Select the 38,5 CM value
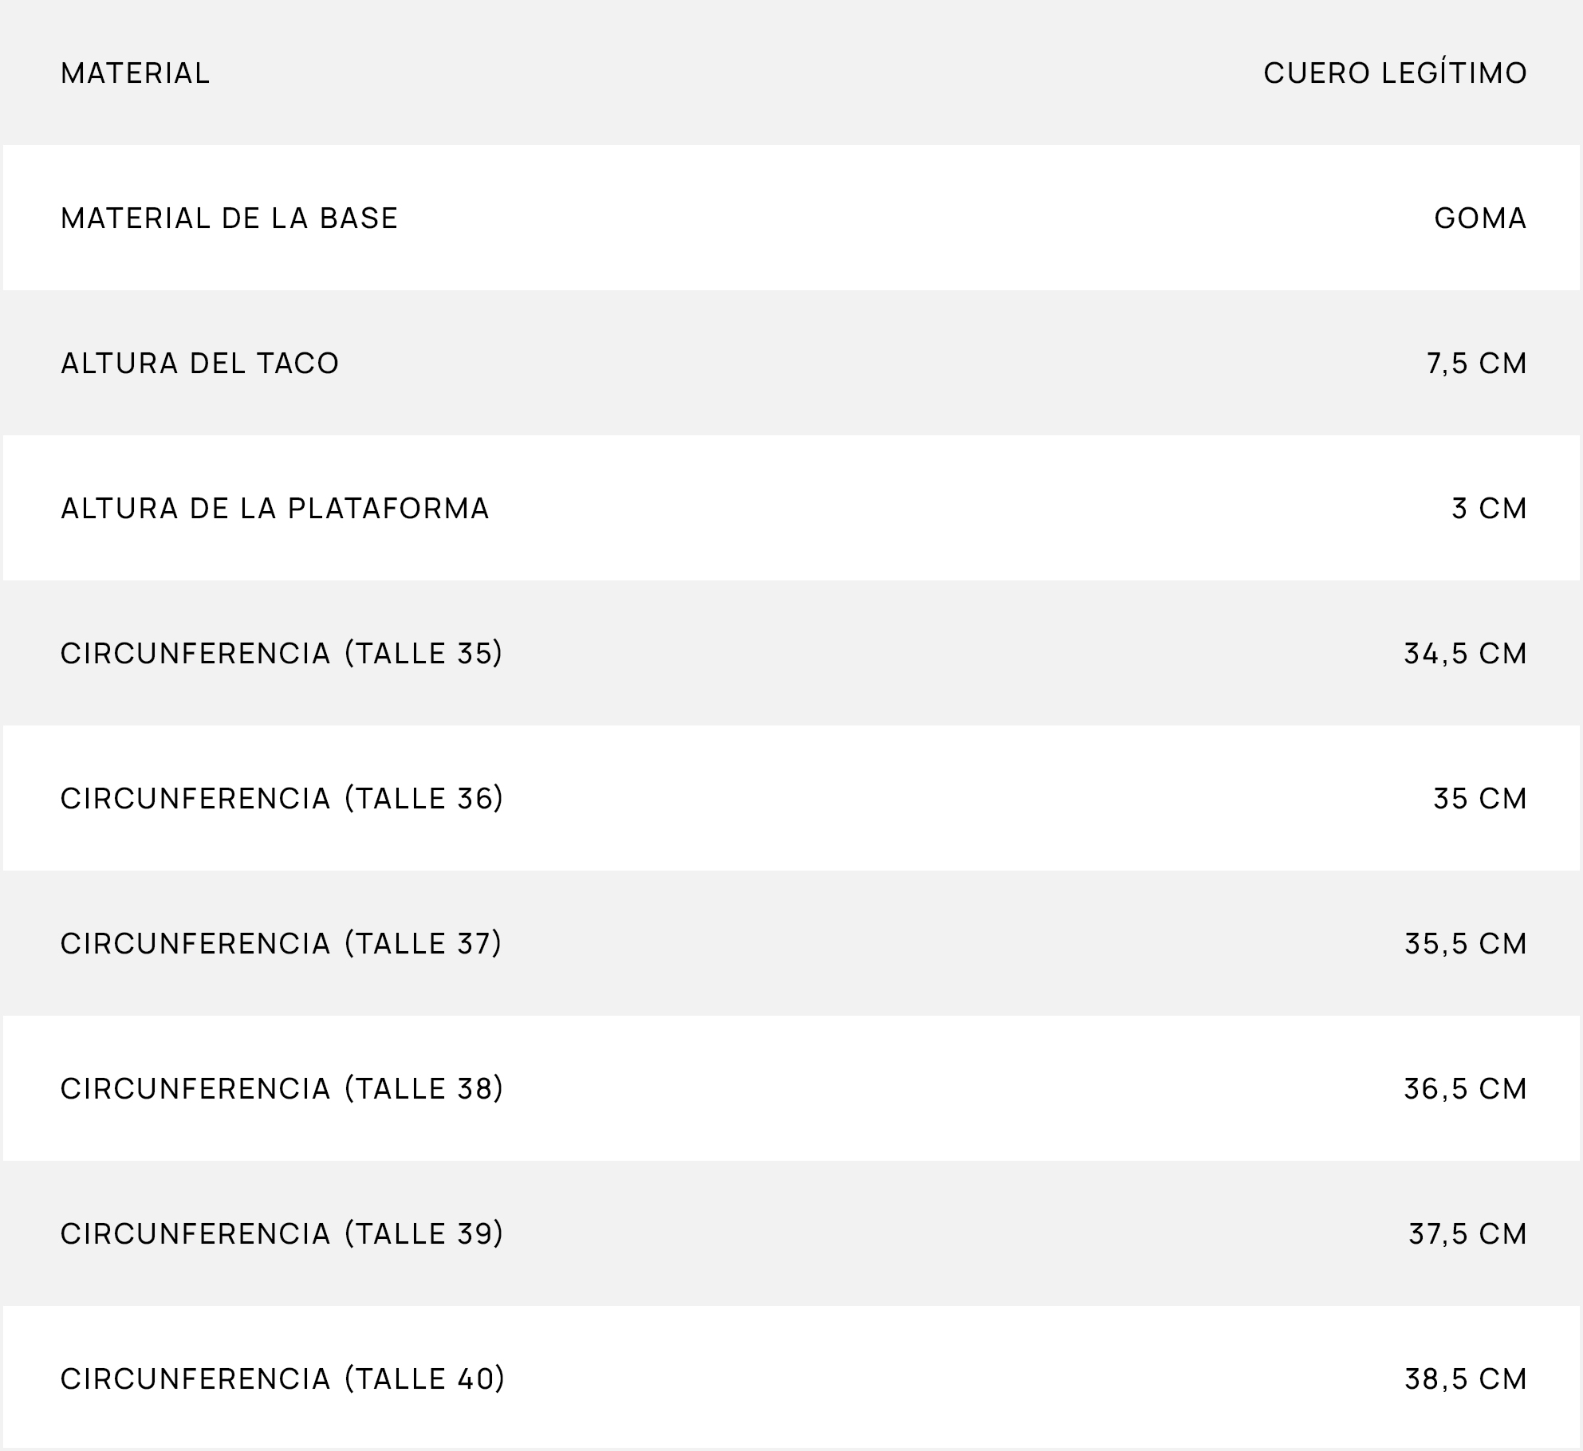This screenshot has width=1583, height=1451. pyautogui.click(x=1466, y=1379)
